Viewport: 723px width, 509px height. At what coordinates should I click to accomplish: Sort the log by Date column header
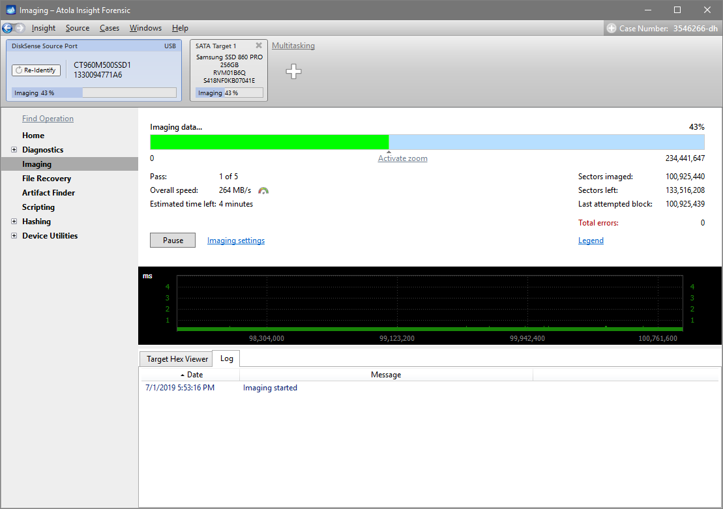(190, 375)
